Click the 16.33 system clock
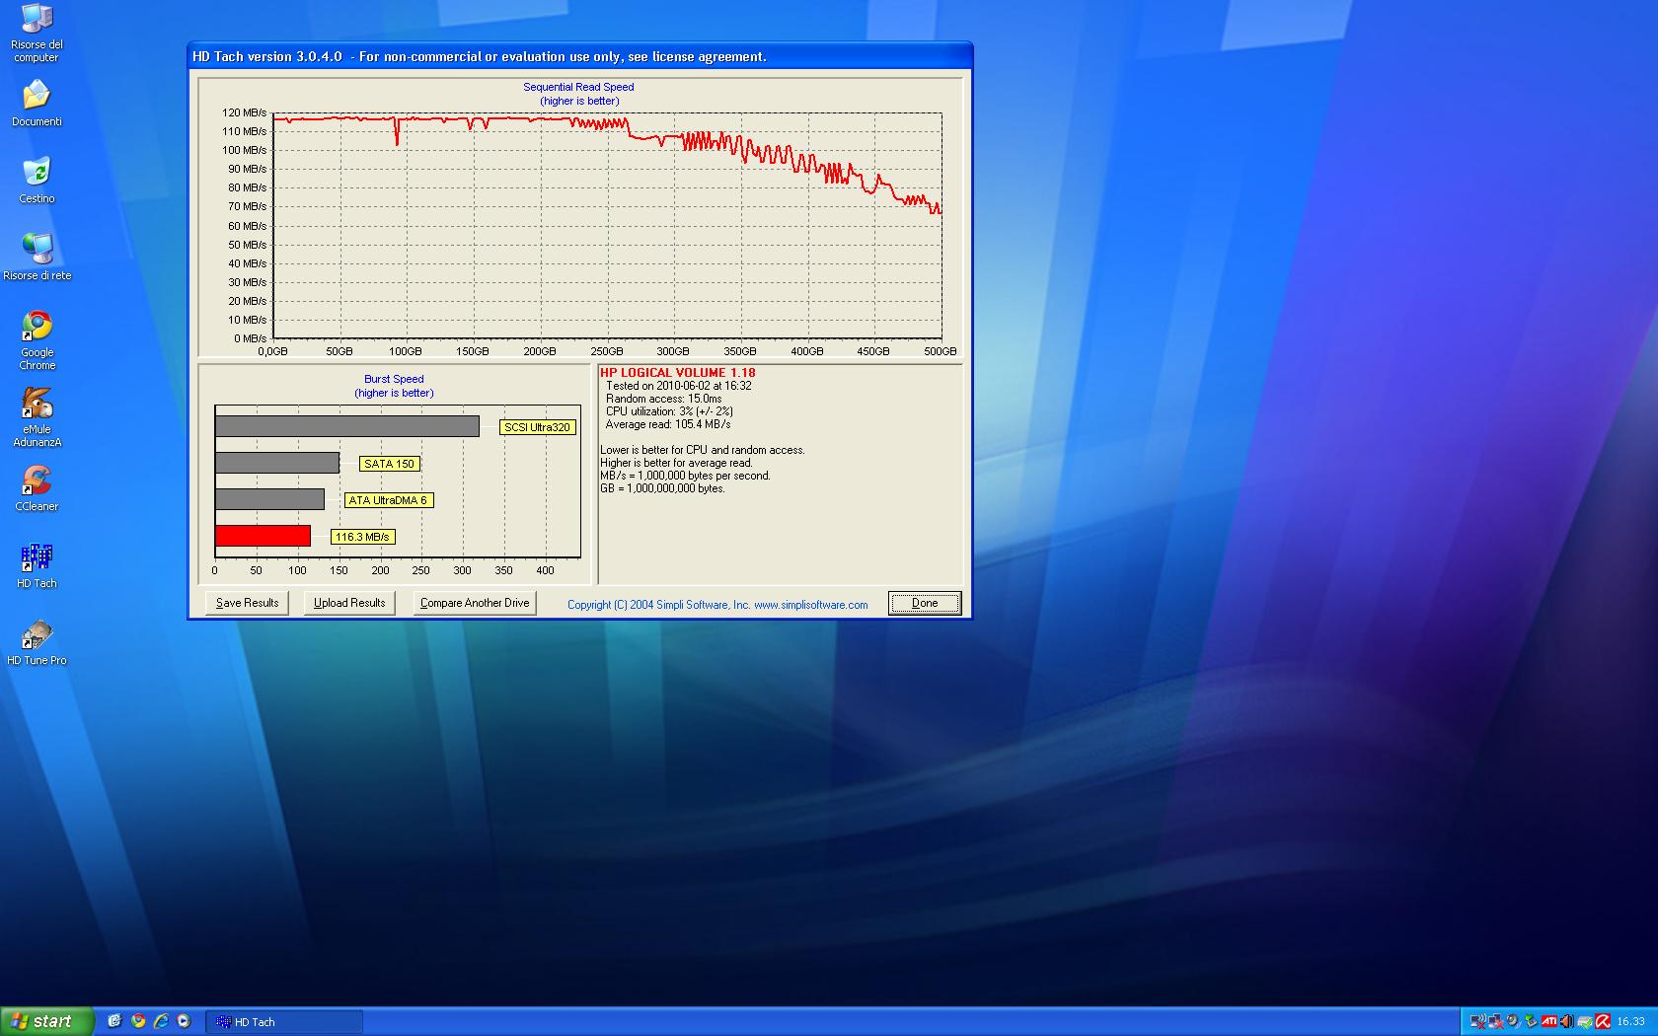Screen dimensions: 1658x1036 (1630, 1021)
